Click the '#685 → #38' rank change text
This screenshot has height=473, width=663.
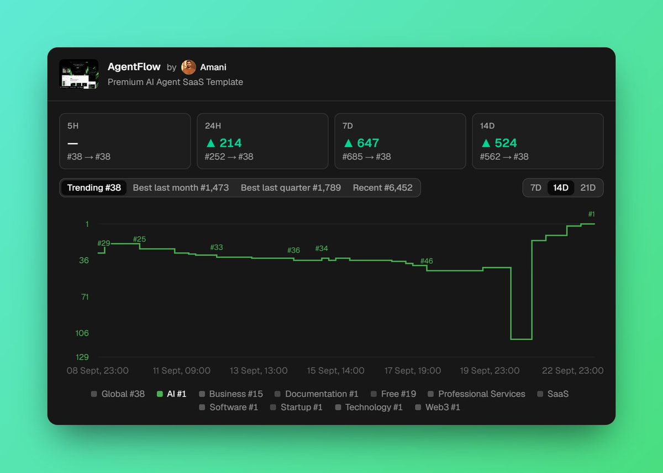366,157
